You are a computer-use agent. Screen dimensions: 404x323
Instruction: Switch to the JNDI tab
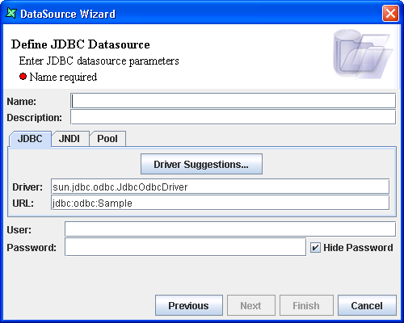[x=69, y=139]
